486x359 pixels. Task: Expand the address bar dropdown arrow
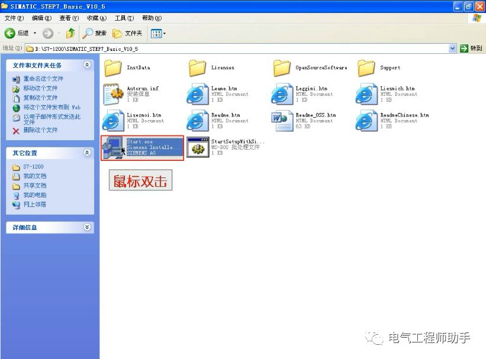pos(452,48)
